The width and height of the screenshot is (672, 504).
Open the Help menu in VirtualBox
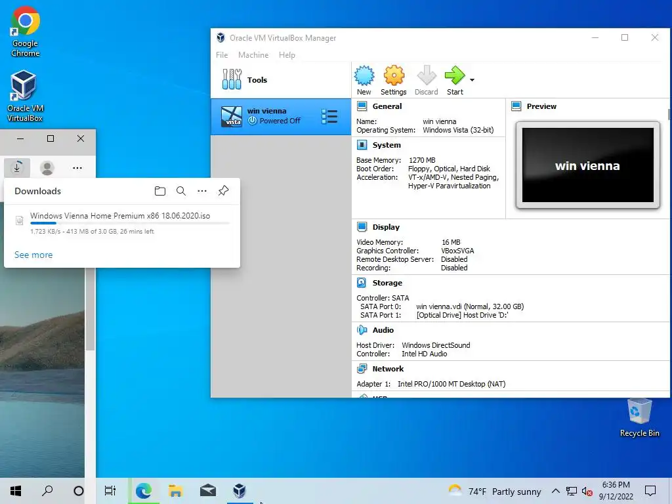[x=287, y=55]
